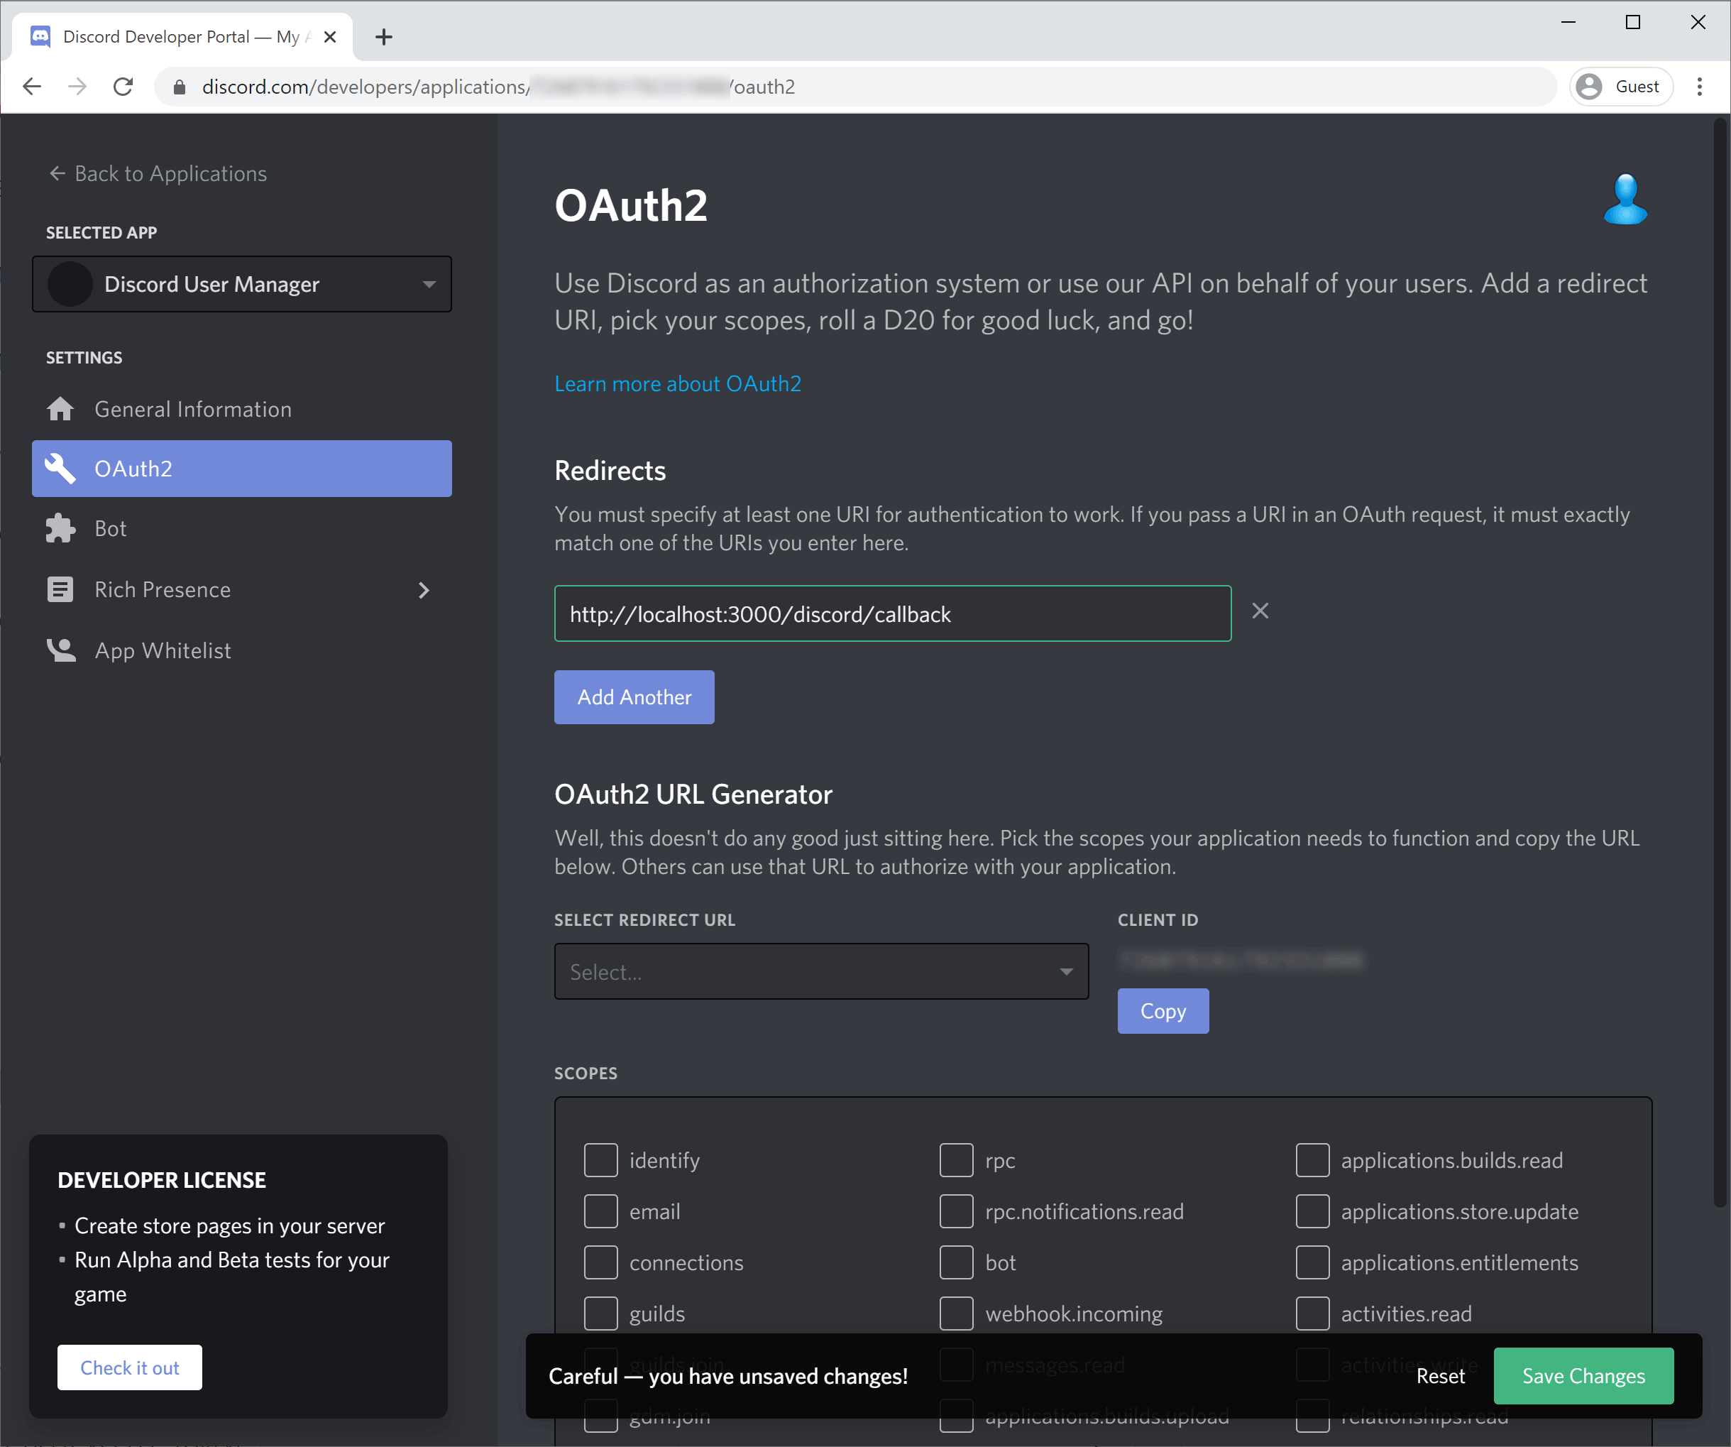Screen dimensions: 1731x1447
Task: Enable the identify scope checkbox
Action: (x=598, y=1161)
